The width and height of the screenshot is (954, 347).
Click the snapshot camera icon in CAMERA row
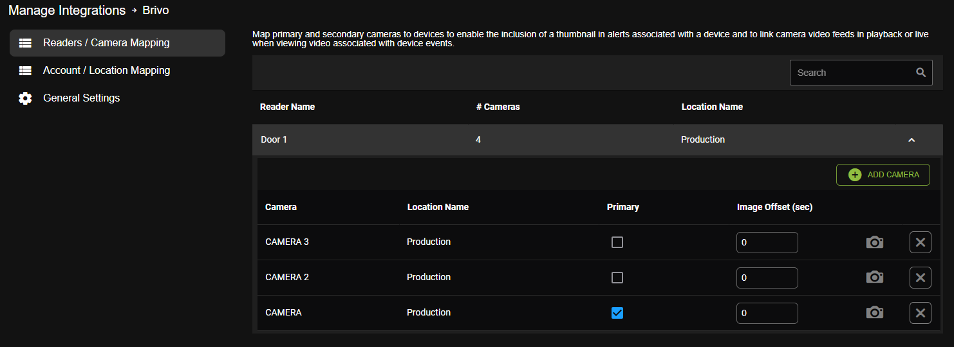[874, 313]
